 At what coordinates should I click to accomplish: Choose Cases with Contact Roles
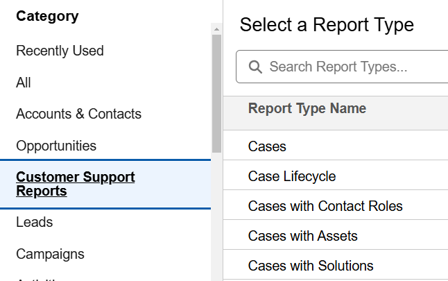(325, 206)
